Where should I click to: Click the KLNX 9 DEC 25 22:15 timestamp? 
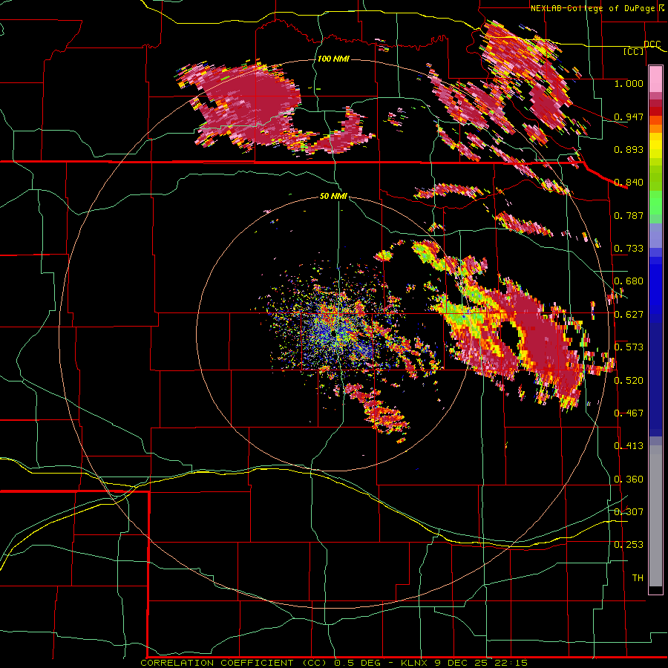tap(465, 663)
